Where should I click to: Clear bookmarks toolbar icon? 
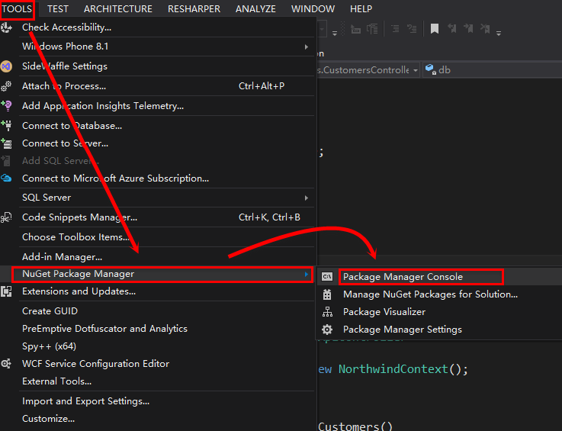pyautogui.click(x=485, y=29)
